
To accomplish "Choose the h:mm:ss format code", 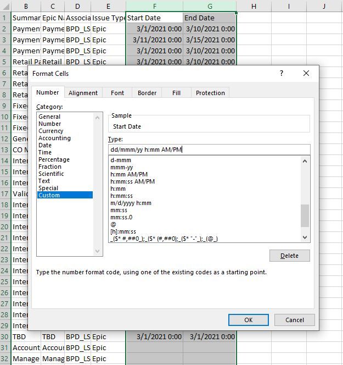I will click(x=205, y=196).
